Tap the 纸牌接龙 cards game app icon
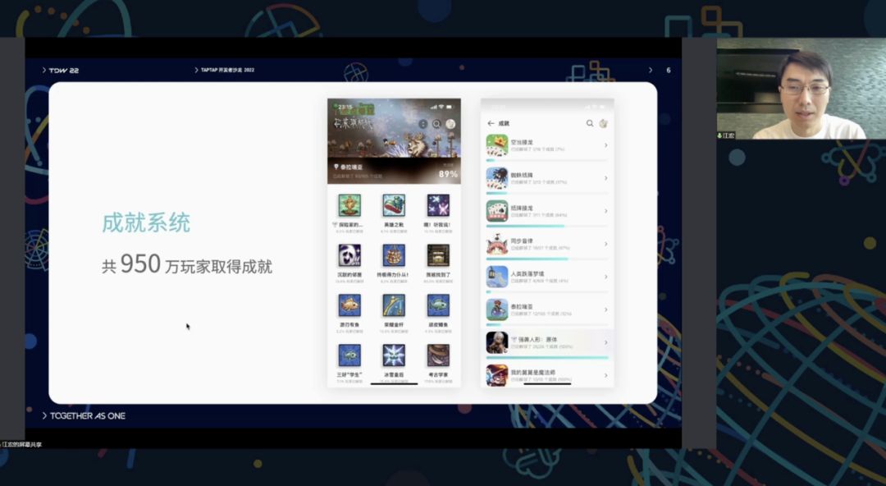This screenshot has height=486, width=886. point(497,211)
